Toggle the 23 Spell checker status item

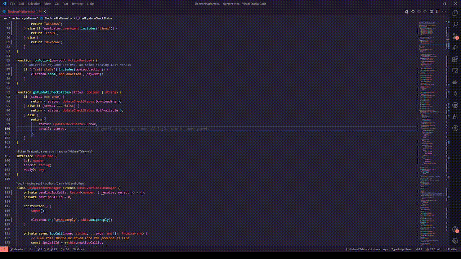(x=433, y=249)
